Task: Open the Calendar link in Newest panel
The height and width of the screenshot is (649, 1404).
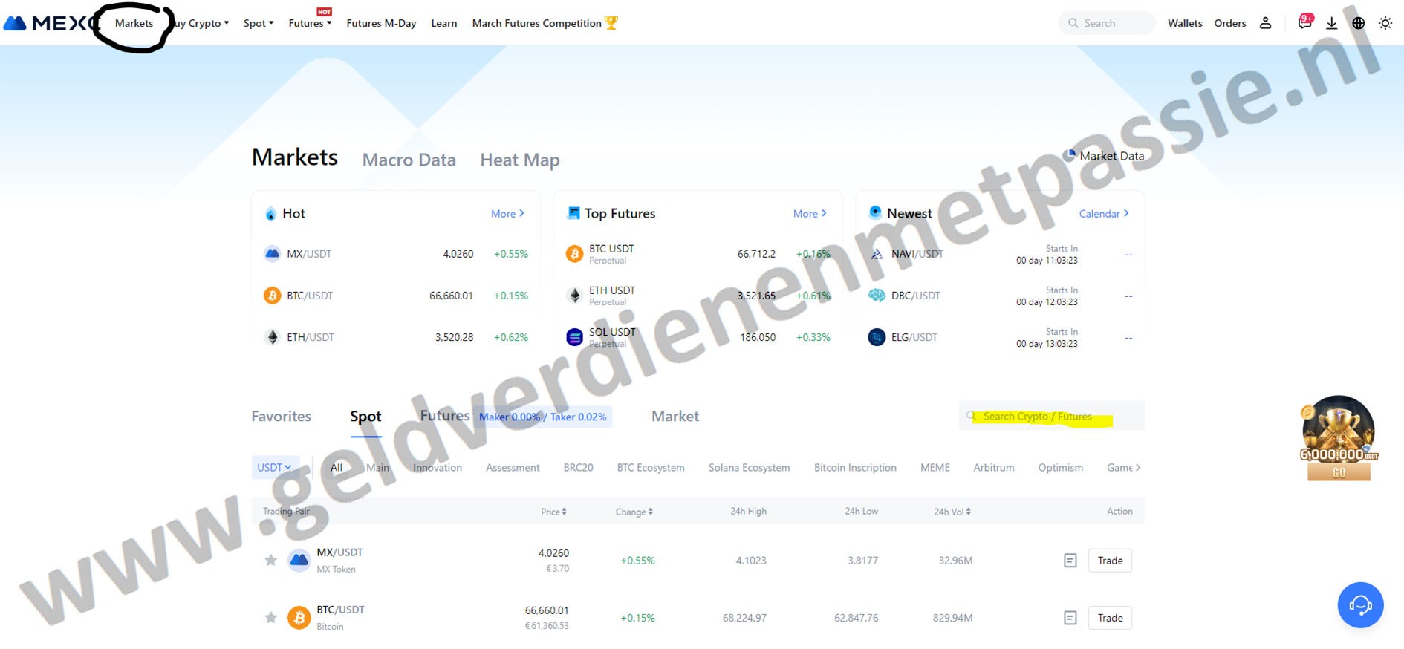Action: pos(1103,213)
